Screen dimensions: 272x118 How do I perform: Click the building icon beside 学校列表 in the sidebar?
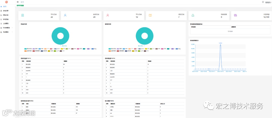coord(1,11)
